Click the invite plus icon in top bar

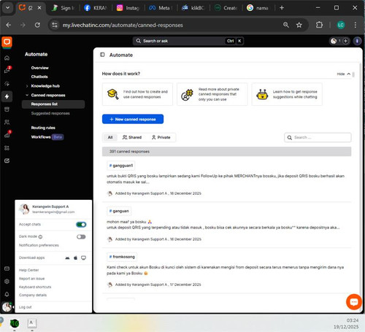[x=345, y=41]
